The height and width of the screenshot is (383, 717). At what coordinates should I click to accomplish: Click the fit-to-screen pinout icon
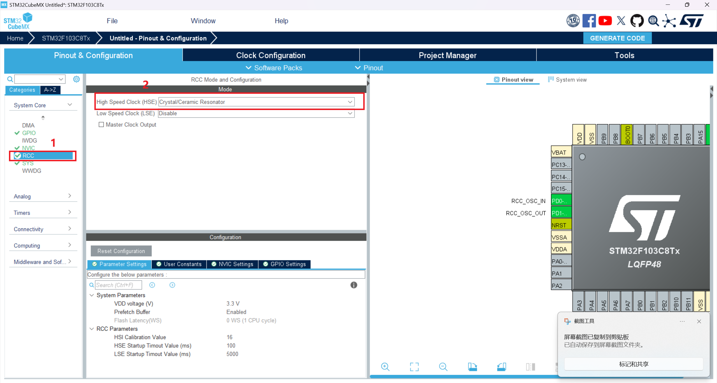(414, 366)
